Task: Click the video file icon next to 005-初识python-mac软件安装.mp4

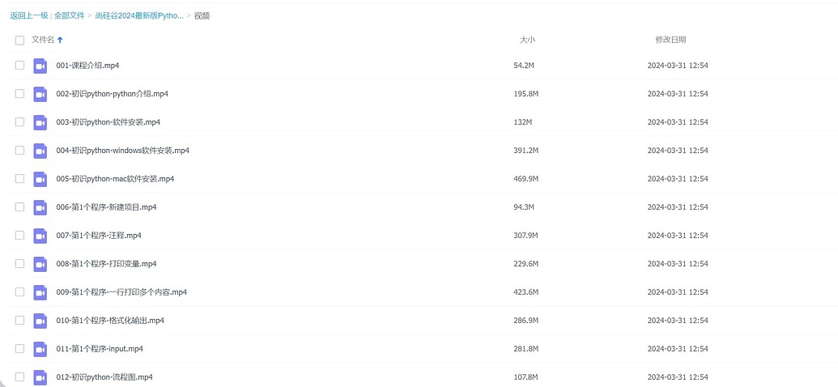Action: pos(40,179)
